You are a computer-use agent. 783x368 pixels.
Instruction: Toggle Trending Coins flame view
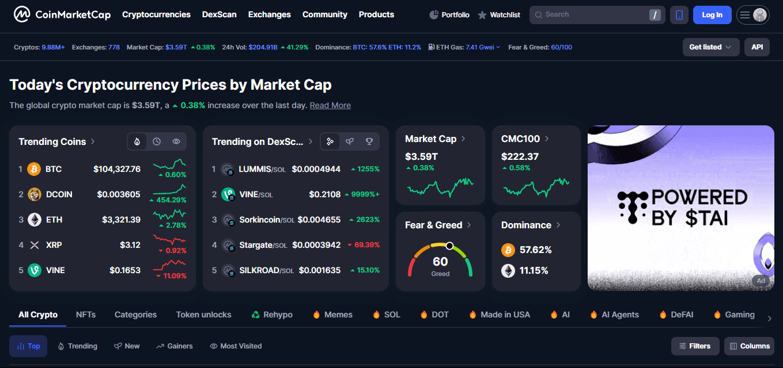(x=137, y=141)
